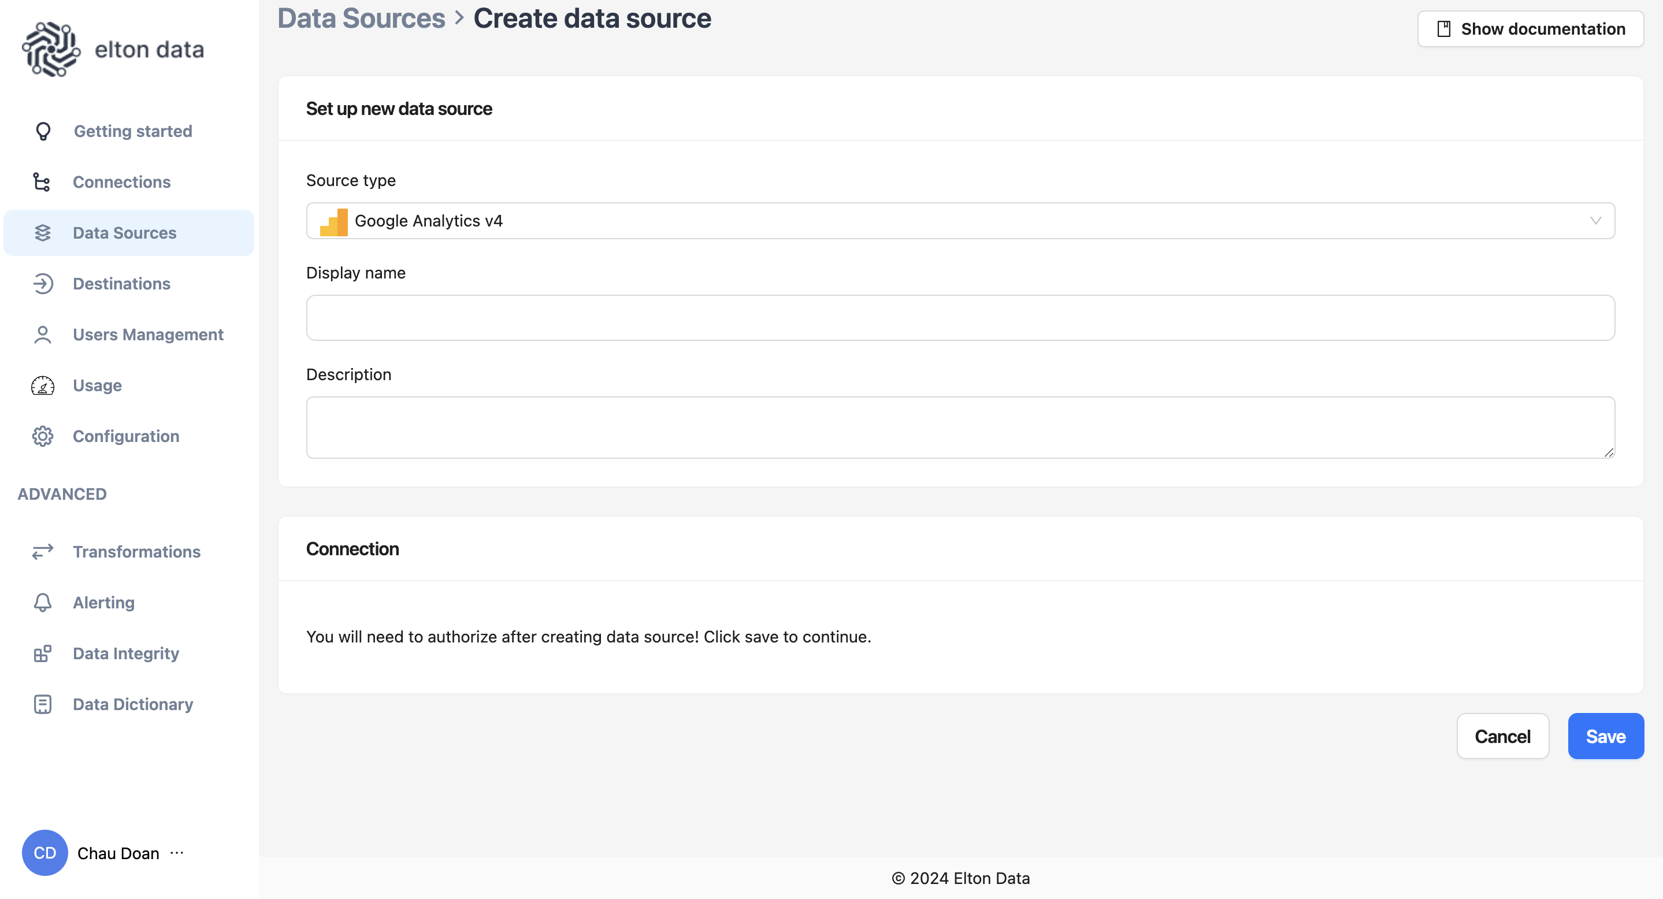
Task: Select Data Sources menu item
Action: [x=125, y=233]
